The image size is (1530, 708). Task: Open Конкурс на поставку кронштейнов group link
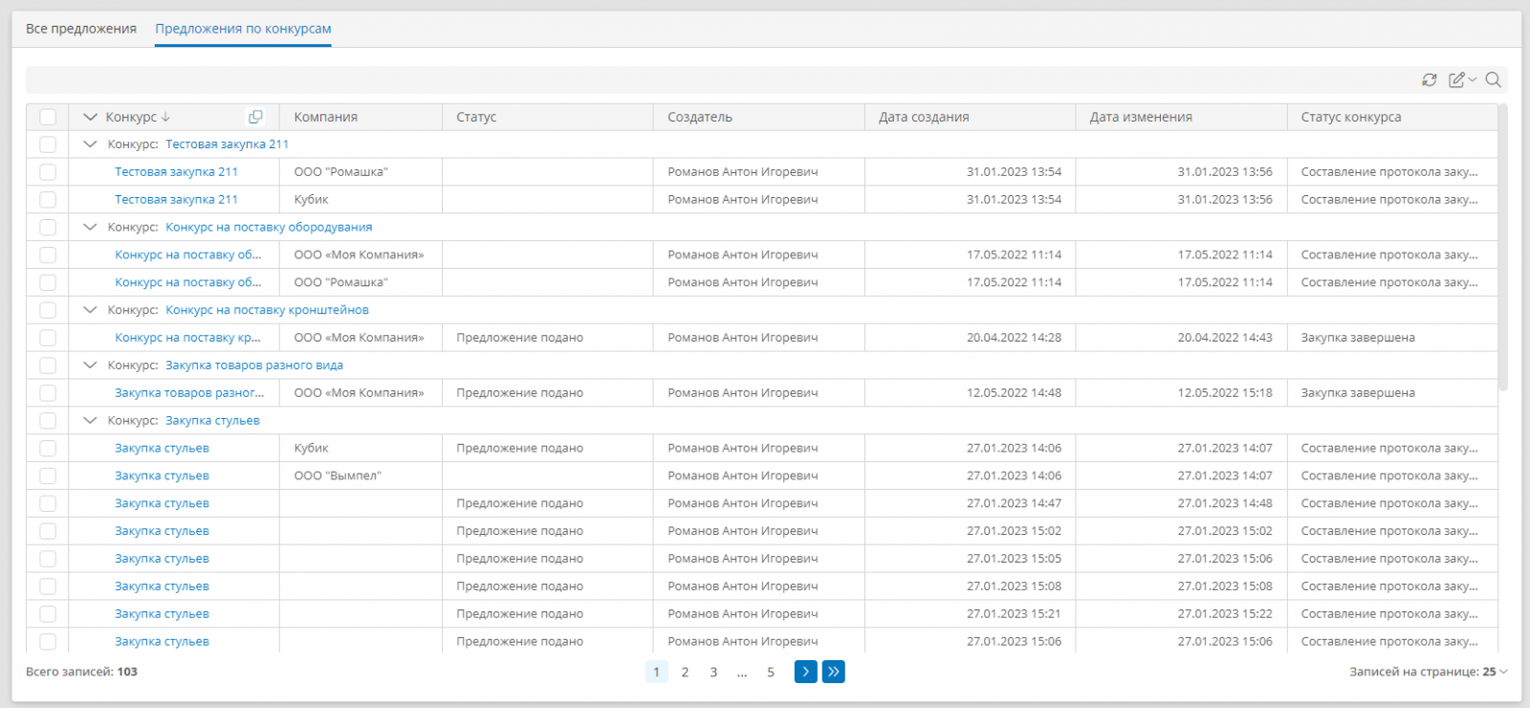[267, 310]
